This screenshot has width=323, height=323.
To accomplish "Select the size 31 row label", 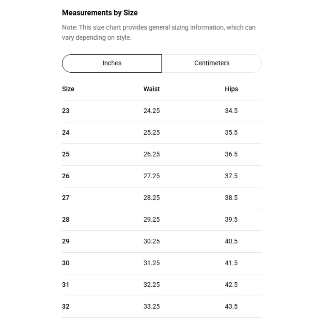I will (66, 285).
